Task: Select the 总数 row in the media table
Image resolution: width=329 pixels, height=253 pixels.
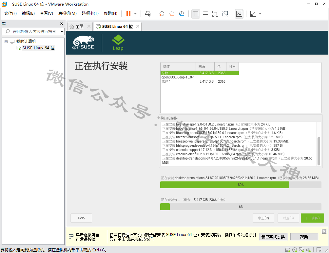Action: pos(200,73)
